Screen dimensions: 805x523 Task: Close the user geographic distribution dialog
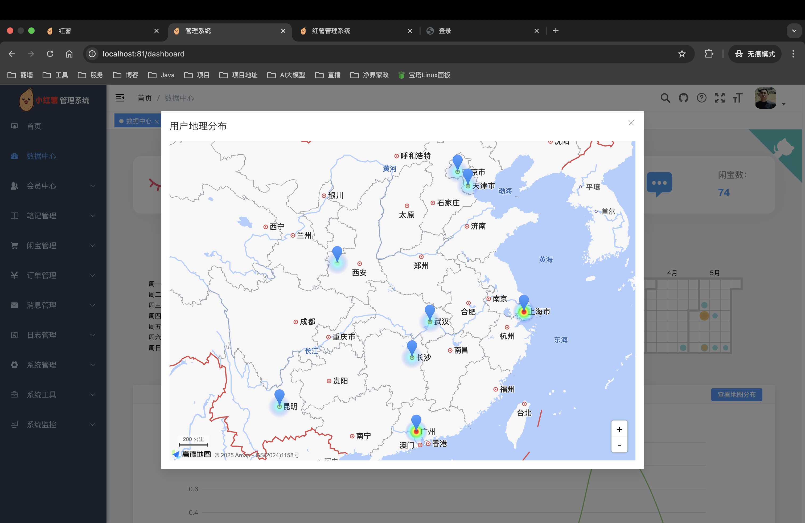point(631,123)
